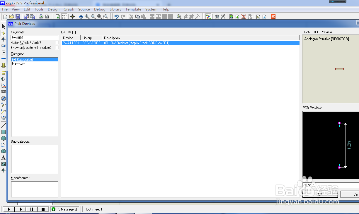Select the Selection arrow tool
Image resolution: width=359 pixels, height=214 pixels.
click(4, 27)
